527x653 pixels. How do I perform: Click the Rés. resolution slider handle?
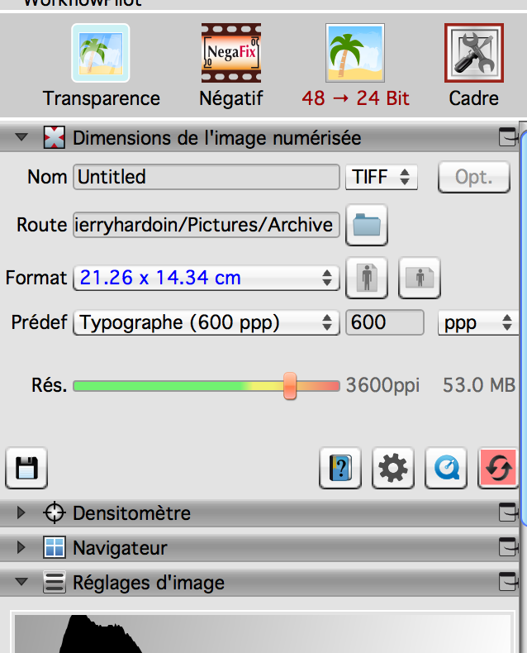[x=290, y=385]
